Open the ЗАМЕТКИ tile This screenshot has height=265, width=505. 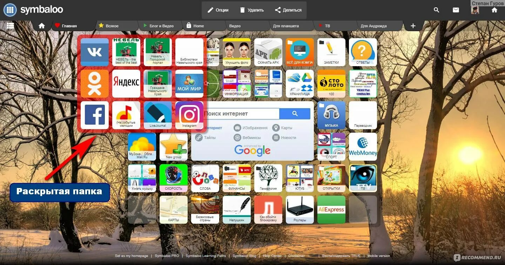331,52
